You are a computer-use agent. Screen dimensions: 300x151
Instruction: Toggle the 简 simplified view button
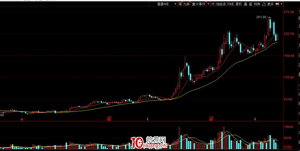click(180, 4)
